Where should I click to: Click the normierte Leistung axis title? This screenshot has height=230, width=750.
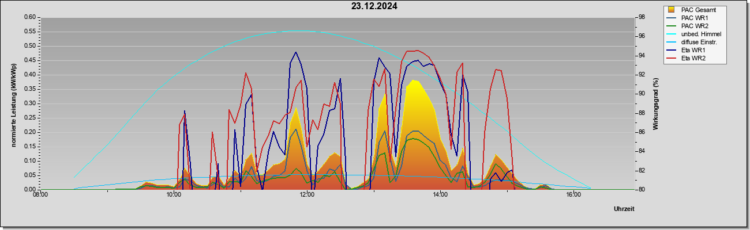coord(14,104)
